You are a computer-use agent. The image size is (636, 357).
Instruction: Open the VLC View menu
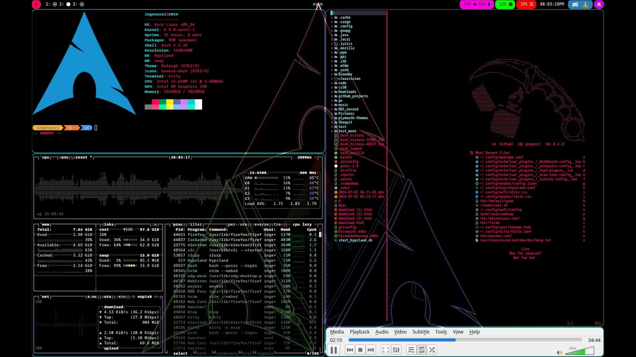[458, 332]
